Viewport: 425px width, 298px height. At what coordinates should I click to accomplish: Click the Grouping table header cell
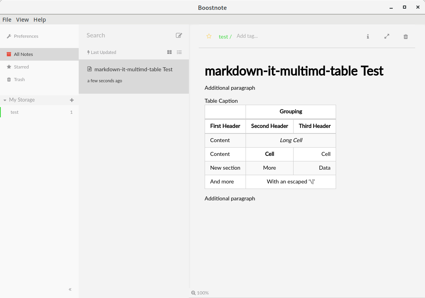tap(291, 111)
